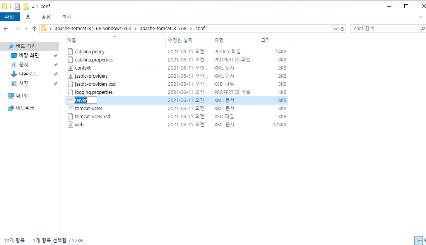The height and width of the screenshot is (245, 426).
Task: Go up one folder level arrow
Action: 34,29
